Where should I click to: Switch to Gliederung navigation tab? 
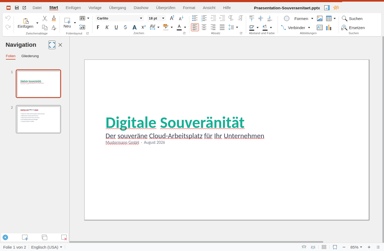click(x=30, y=56)
